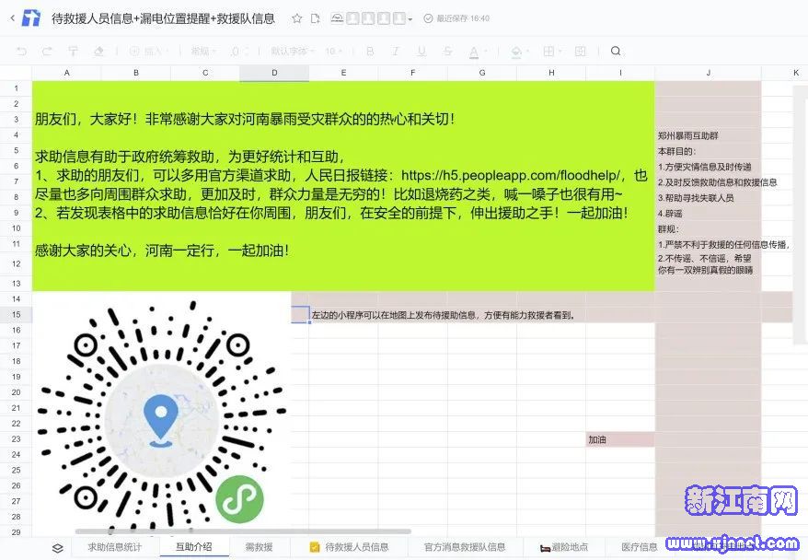The height and width of the screenshot is (560, 808).
Task: Click the undo arrow in toolbar
Action: click(x=22, y=52)
